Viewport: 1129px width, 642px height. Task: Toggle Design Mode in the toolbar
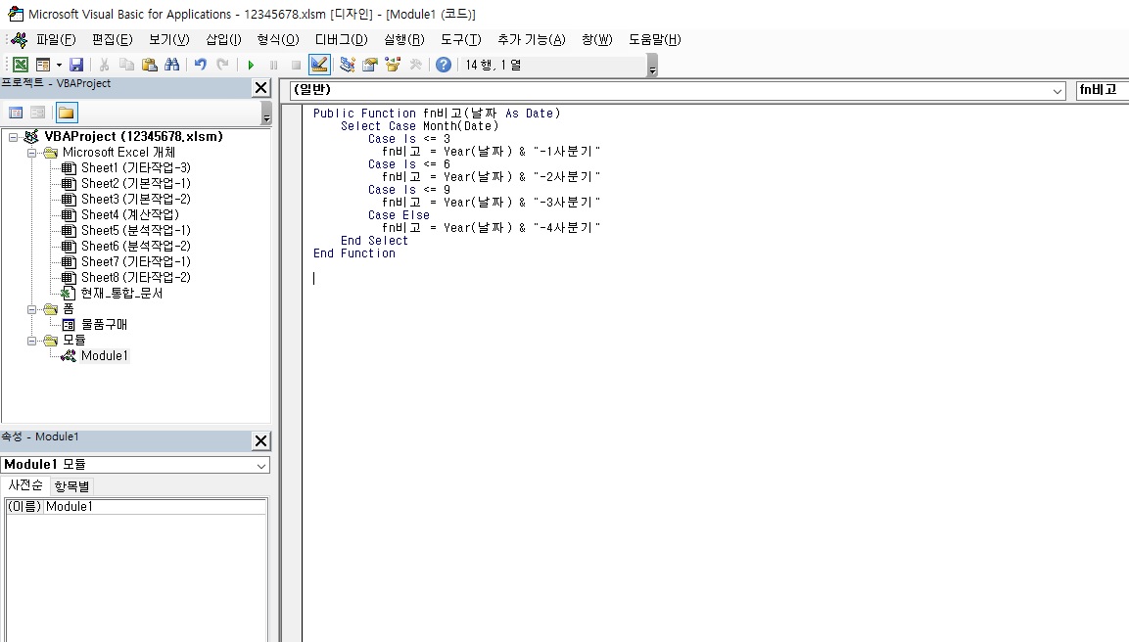coord(319,65)
